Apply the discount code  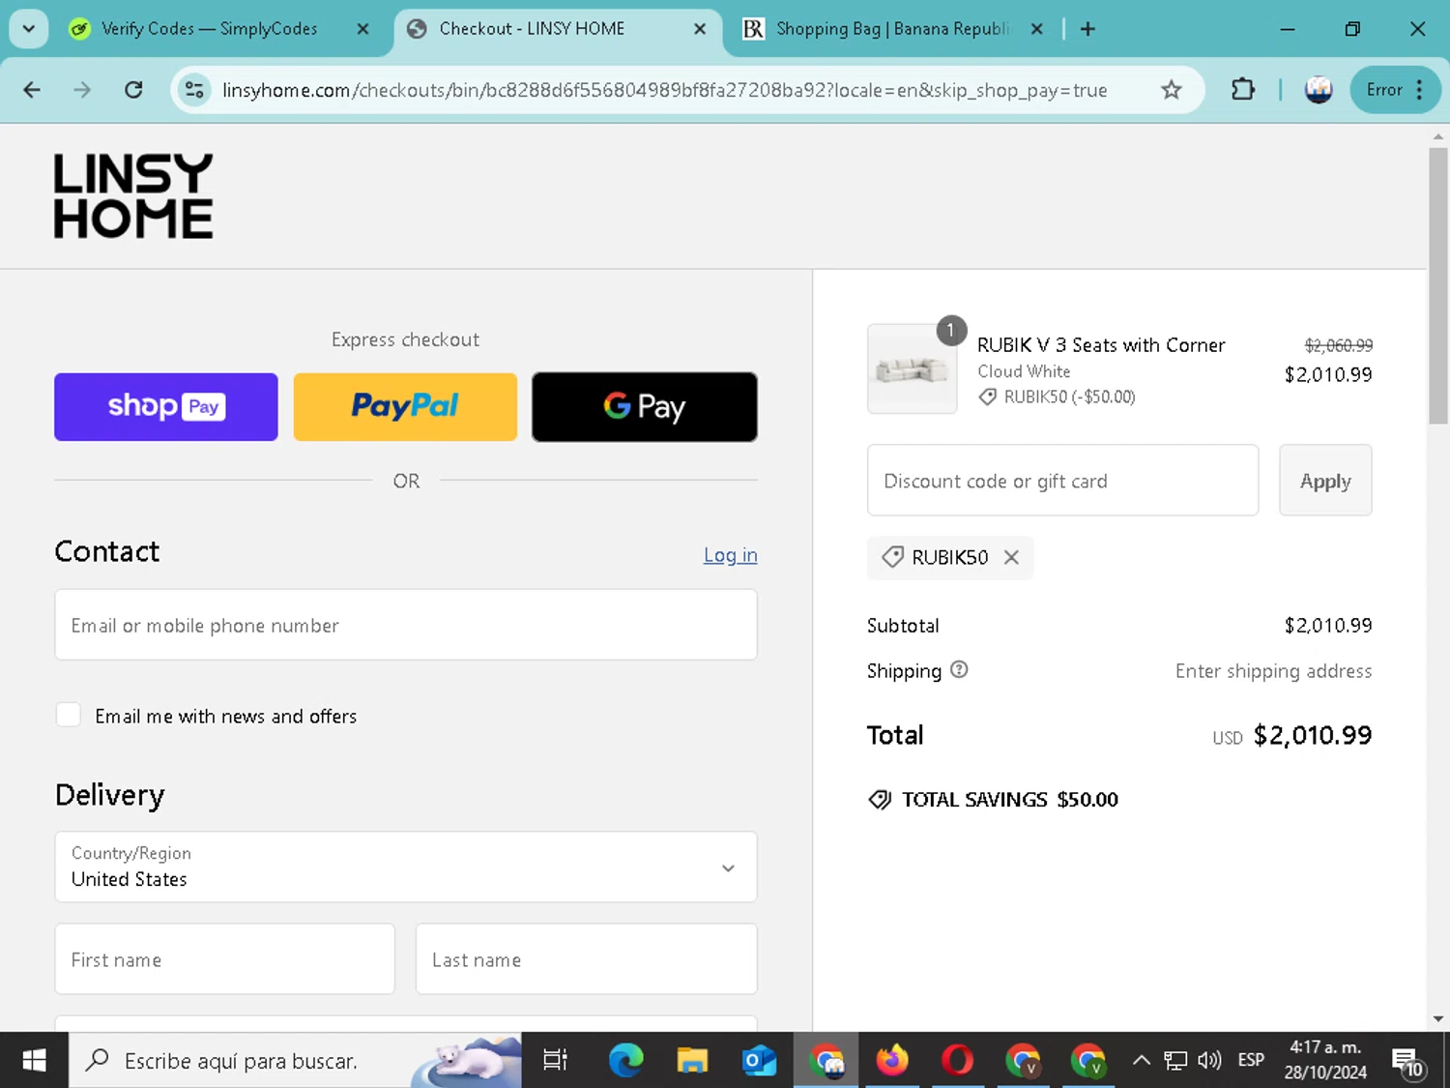click(x=1325, y=480)
